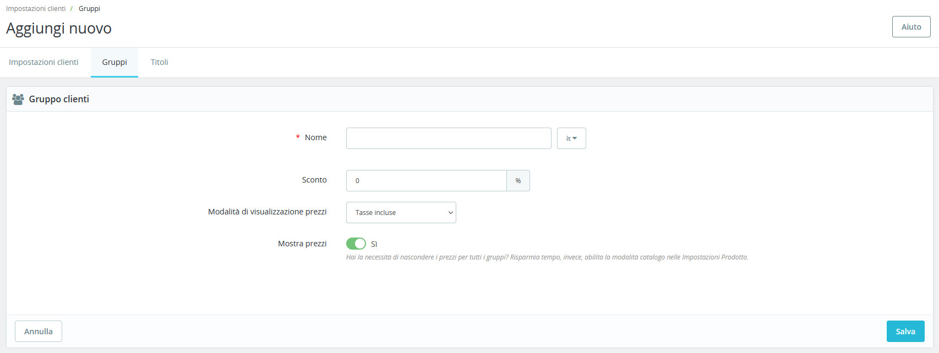Click the Aggiungi nuovo page title
Viewport: 939px width, 353px height.
pos(59,29)
